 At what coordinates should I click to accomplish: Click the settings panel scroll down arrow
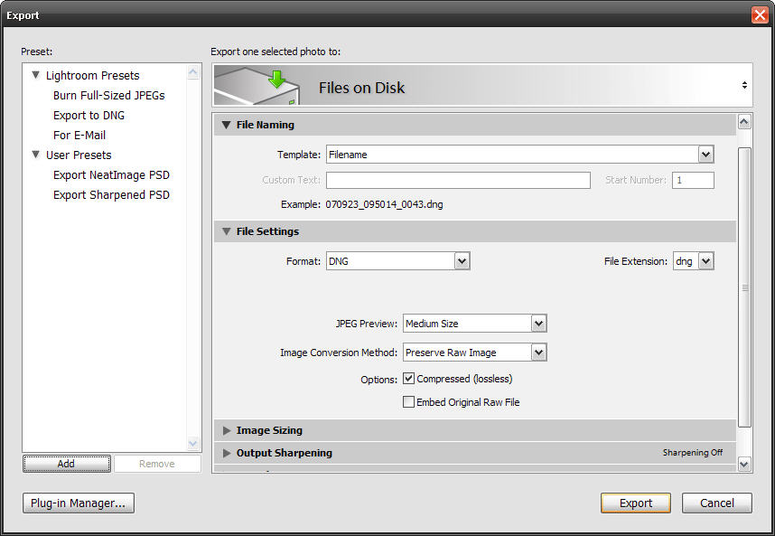click(744, 464)
